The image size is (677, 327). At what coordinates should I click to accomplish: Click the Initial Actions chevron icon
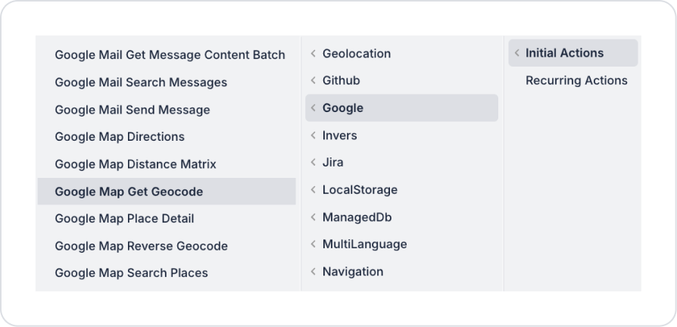(516, 53)
